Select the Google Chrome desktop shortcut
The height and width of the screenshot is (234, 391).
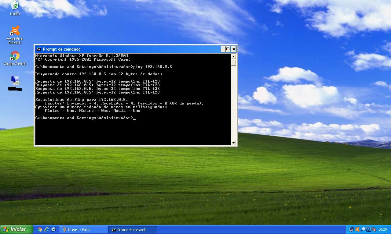point(15,58)
